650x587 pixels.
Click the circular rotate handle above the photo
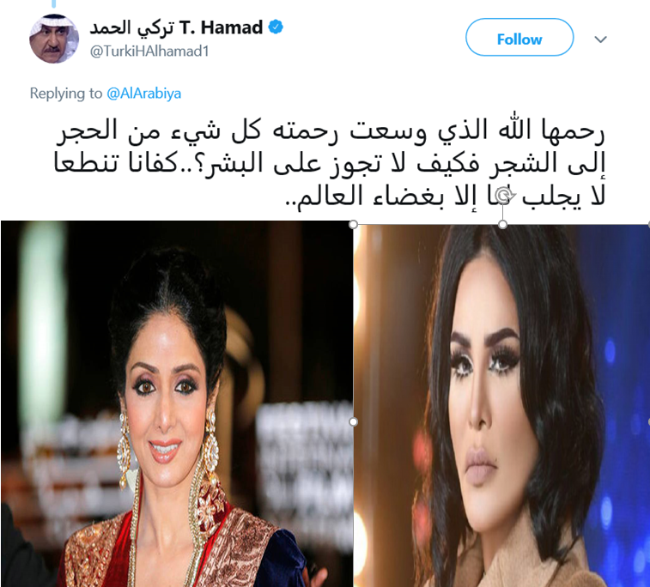point(503,196)
